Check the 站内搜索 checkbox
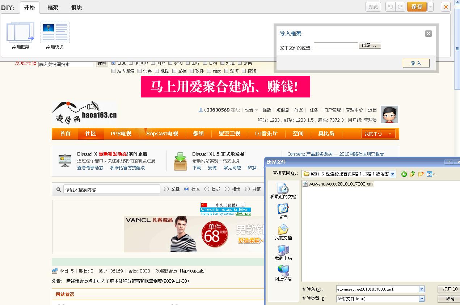The image size is (460, 305). [x=114, y=71]
